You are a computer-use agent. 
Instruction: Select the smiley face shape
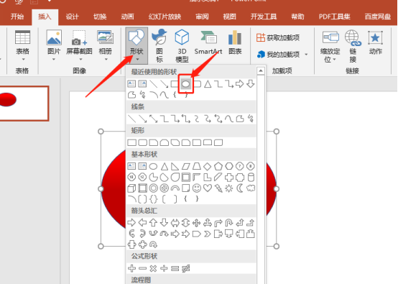(x=197, y=188)
